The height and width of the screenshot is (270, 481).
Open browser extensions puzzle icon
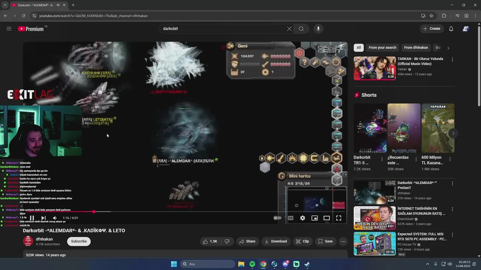coord(444,16)
